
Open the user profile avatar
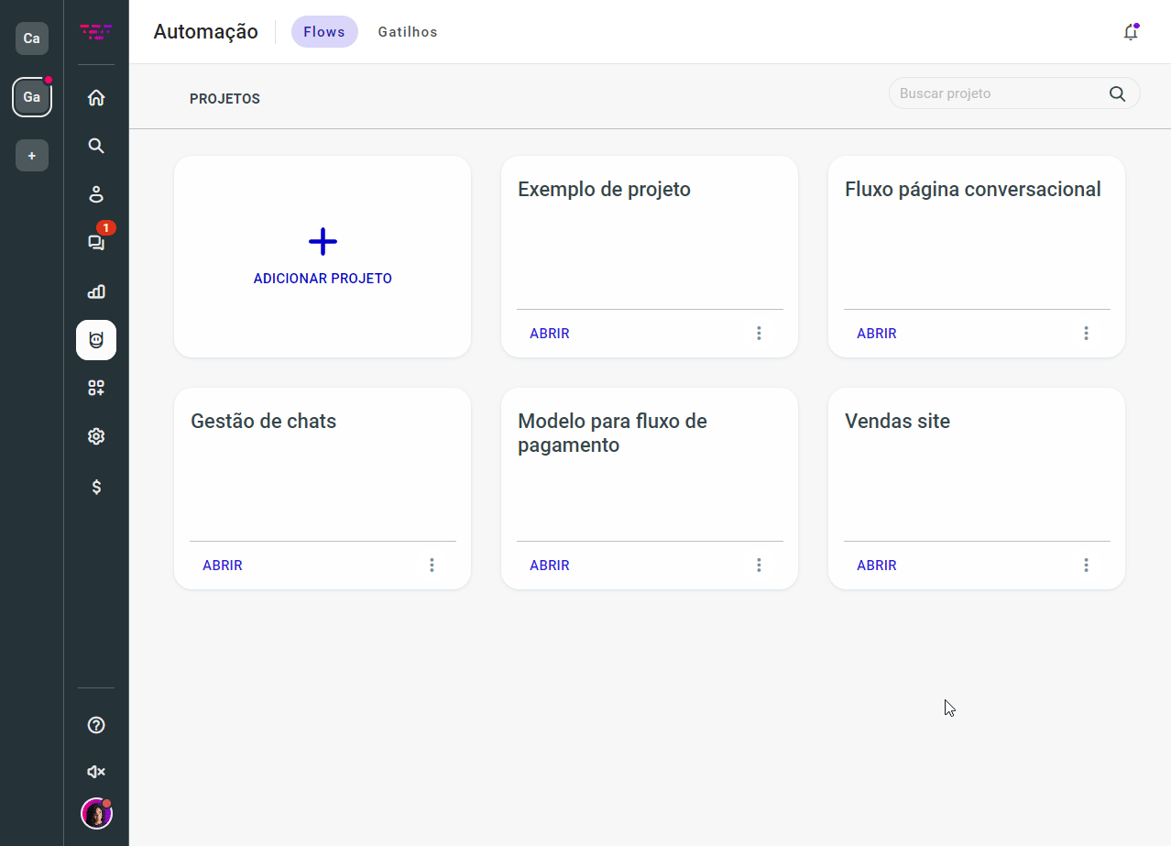pos(96,813)
